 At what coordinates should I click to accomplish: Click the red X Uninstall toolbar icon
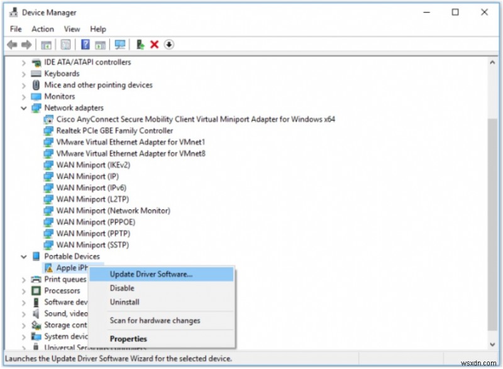point(154,45)
